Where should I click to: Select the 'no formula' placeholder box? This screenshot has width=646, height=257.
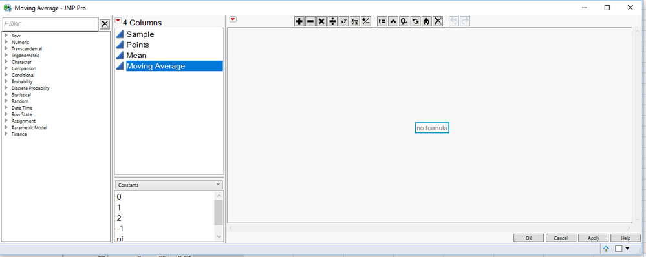[432, 128]
